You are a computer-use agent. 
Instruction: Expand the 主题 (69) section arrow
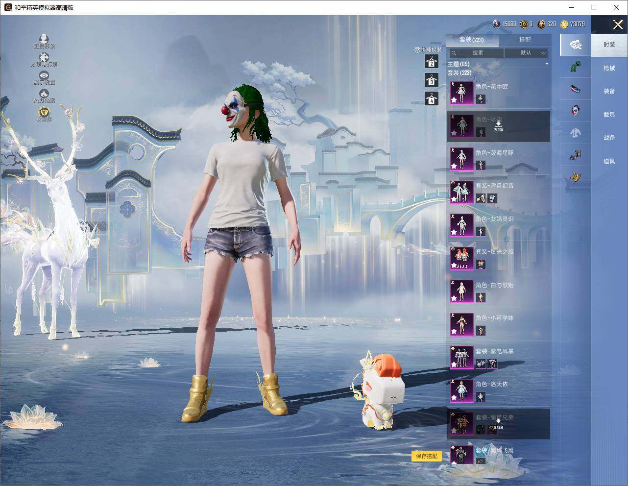point(547,64)
